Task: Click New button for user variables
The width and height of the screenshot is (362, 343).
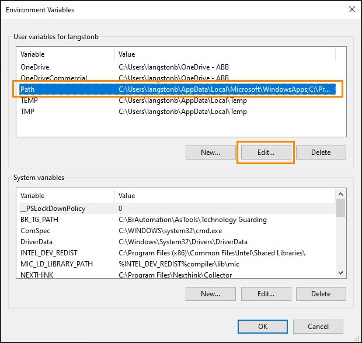Action: (x=210, y=153)
